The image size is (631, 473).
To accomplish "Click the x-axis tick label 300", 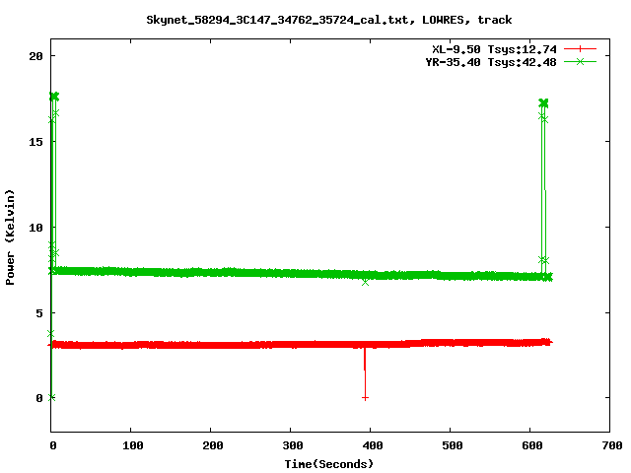I will (292, 445).
